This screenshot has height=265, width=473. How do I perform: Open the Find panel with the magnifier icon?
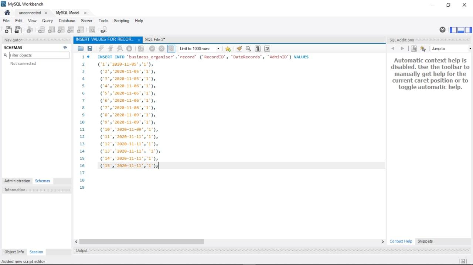(x=248, y=48)
